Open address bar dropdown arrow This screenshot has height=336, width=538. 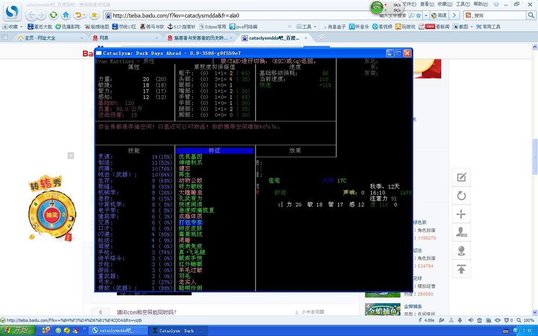coord(426,16)
